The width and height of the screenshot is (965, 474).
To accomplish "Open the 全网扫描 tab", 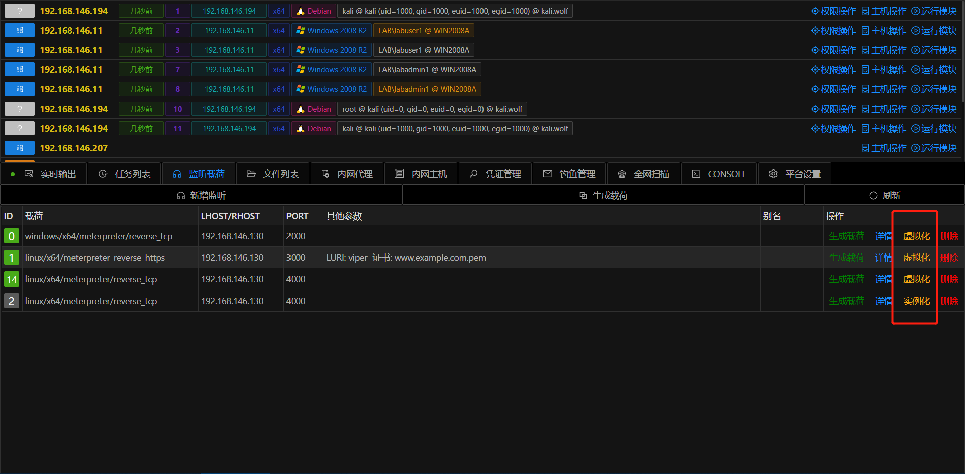I will click(x=643, y=174).
